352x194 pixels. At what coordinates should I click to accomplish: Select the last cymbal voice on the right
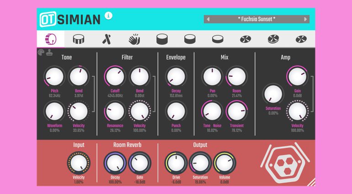[x=300, y=39]
